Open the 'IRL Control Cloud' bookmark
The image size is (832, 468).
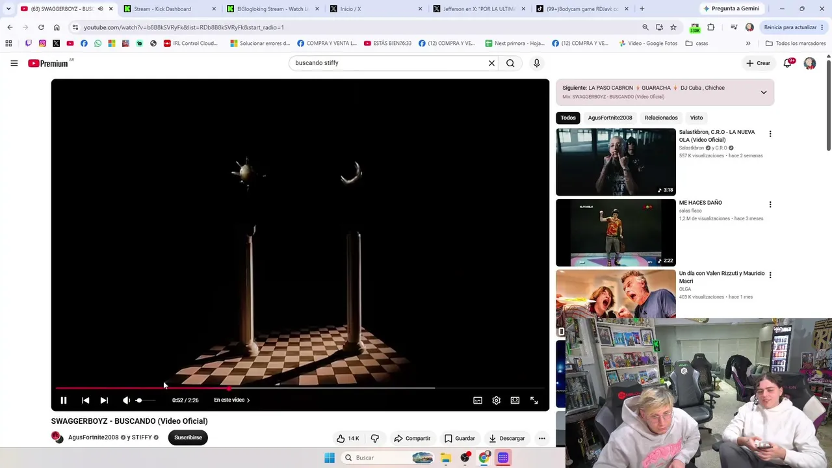click(x=190, y=44)
